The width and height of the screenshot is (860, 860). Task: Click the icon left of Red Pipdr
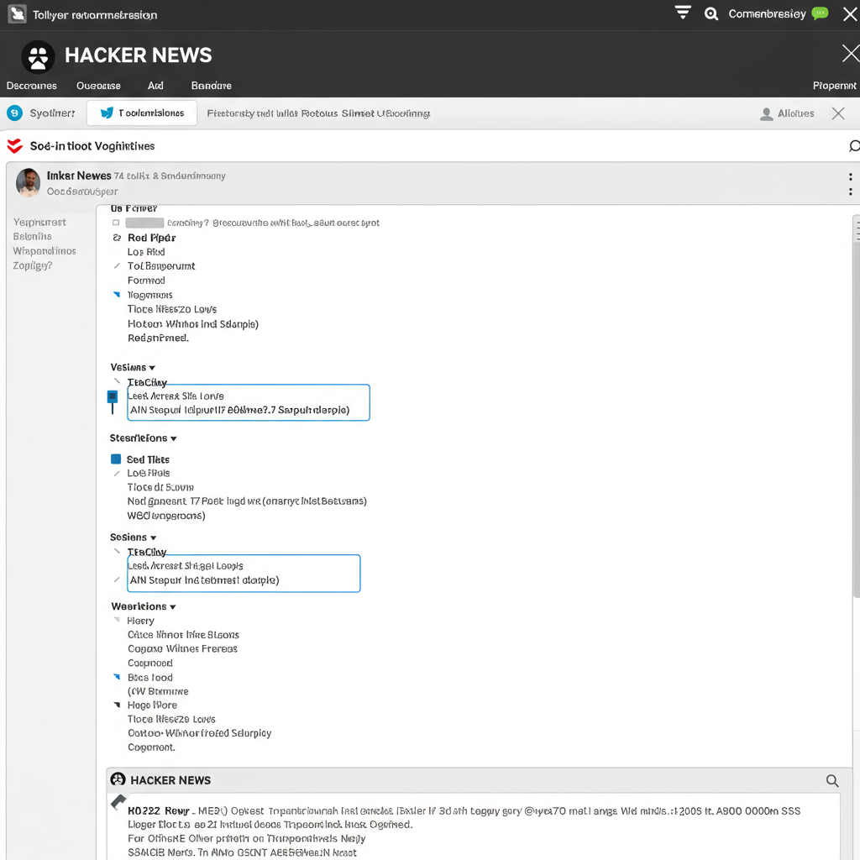click(x=117, y=238)
